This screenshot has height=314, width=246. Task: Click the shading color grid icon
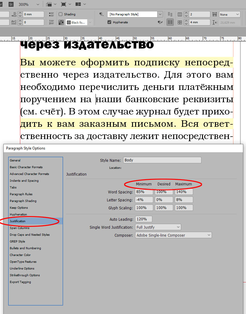click(x=61, y=22)
